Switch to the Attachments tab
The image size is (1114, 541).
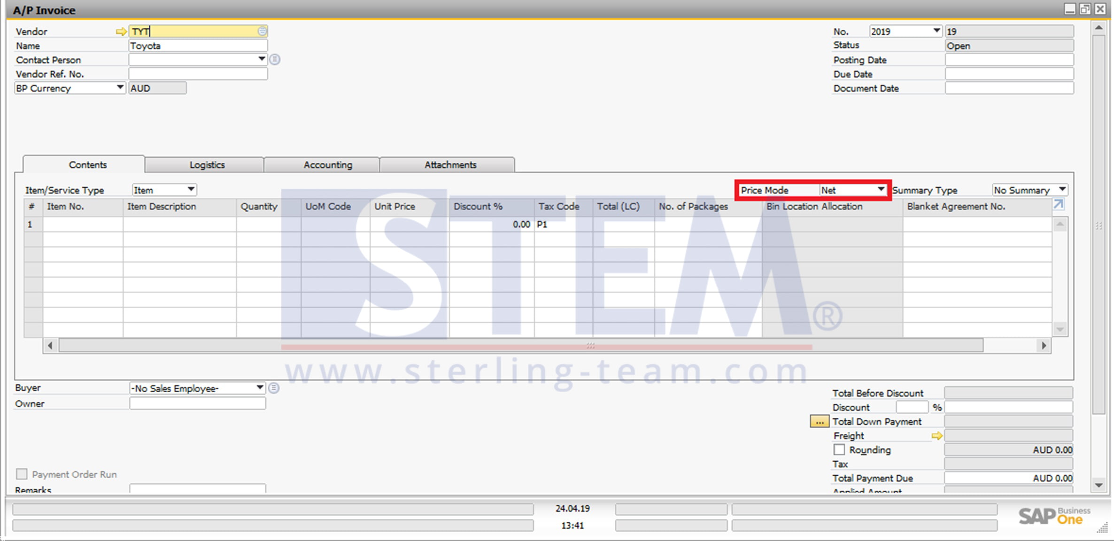tap(450, 165)
